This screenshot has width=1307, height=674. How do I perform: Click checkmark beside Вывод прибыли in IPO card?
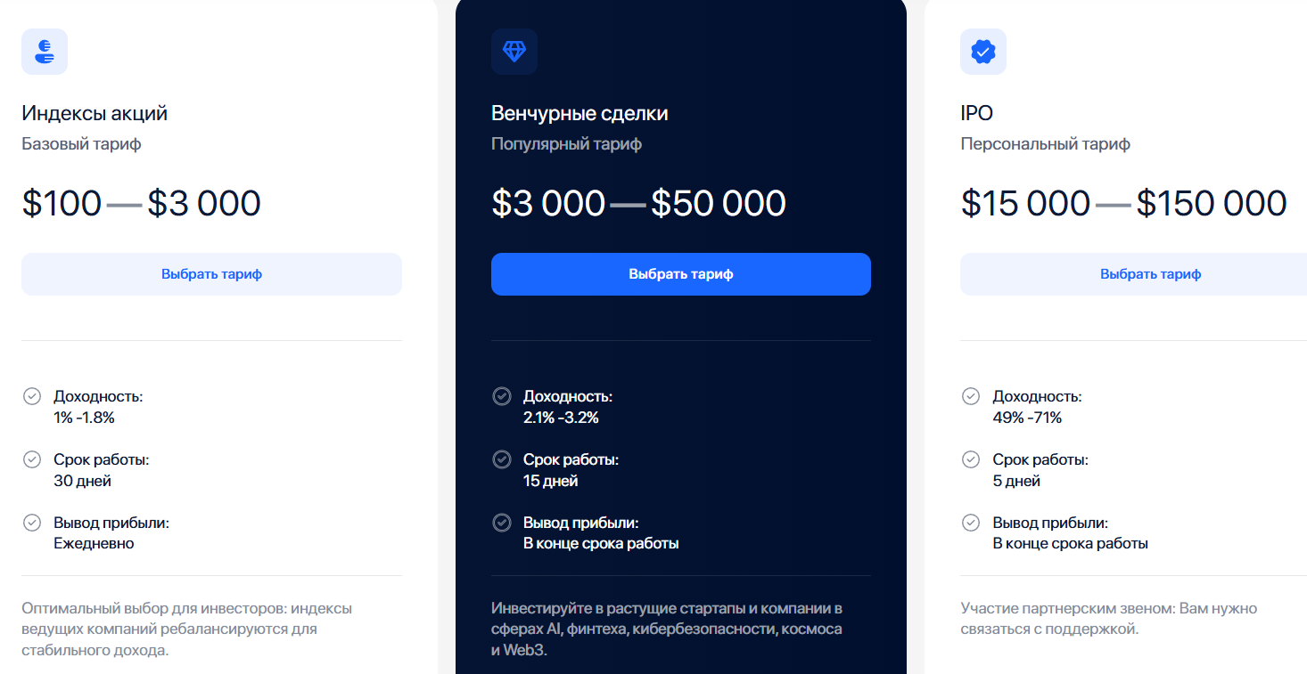pos(971,523)
